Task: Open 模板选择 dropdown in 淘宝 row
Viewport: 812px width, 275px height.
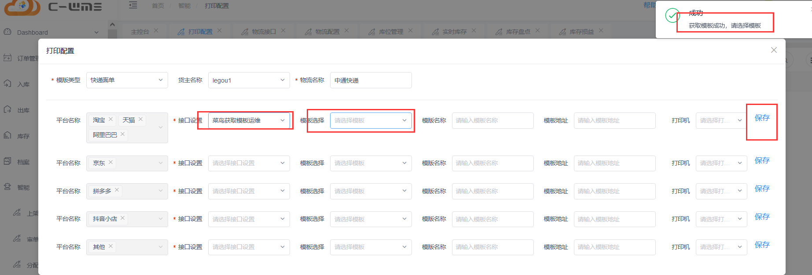Action: (371, 120)
